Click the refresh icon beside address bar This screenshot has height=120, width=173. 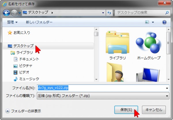110,13
